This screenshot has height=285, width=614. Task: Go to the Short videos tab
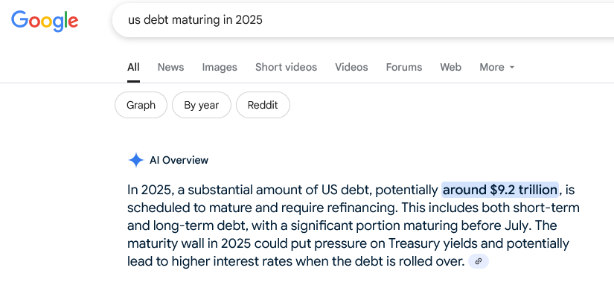[286, 67]
